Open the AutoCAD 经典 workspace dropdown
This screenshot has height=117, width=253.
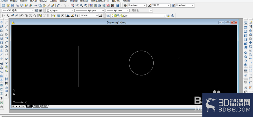click(18, 10)
